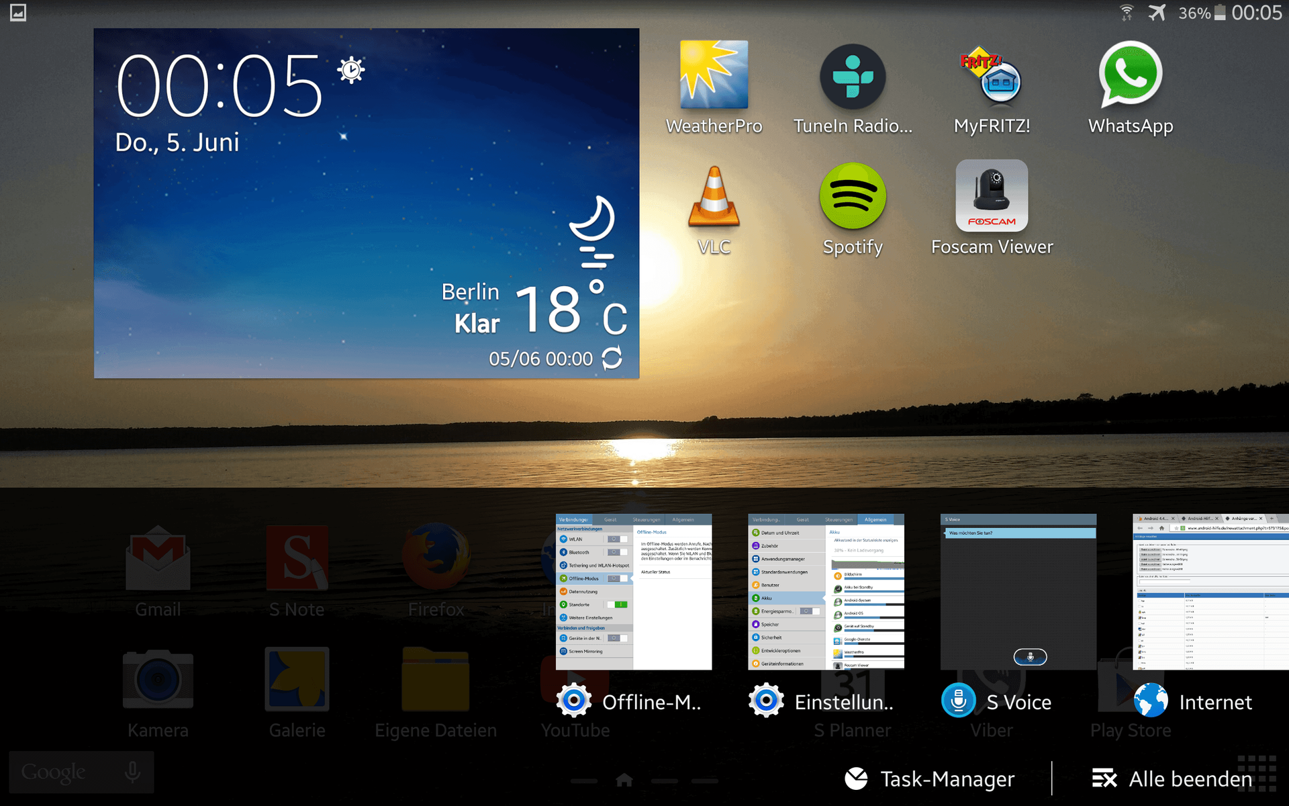The height and width of the screenshot is (806, 1289).
Task: Refresh the weather widget
Action: [612, 359]
